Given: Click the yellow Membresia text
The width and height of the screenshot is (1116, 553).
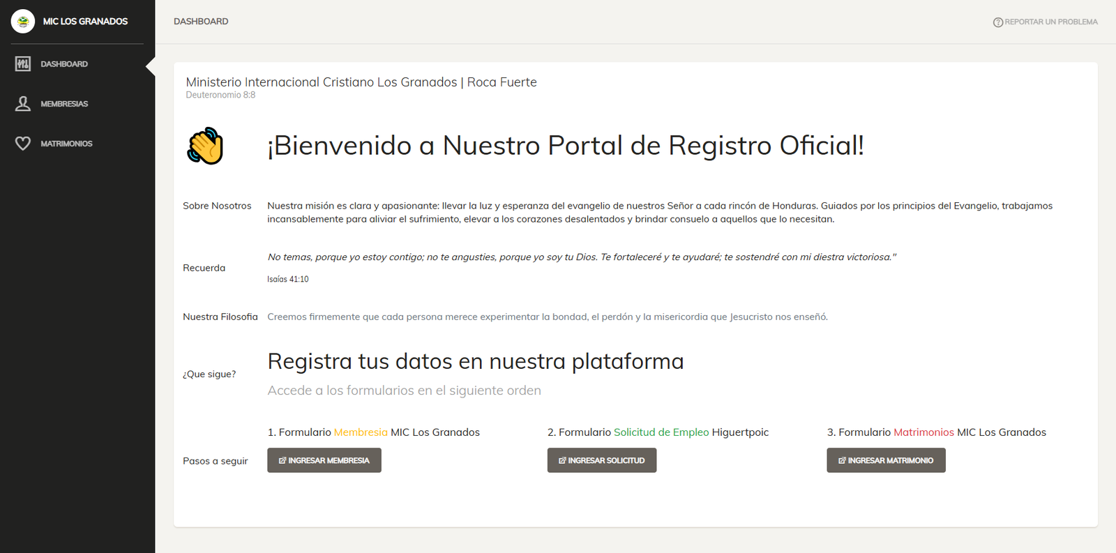Looking at the screenshot, I should 361,432.
